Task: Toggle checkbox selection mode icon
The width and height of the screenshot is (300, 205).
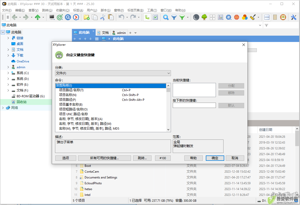Action: 155,17
